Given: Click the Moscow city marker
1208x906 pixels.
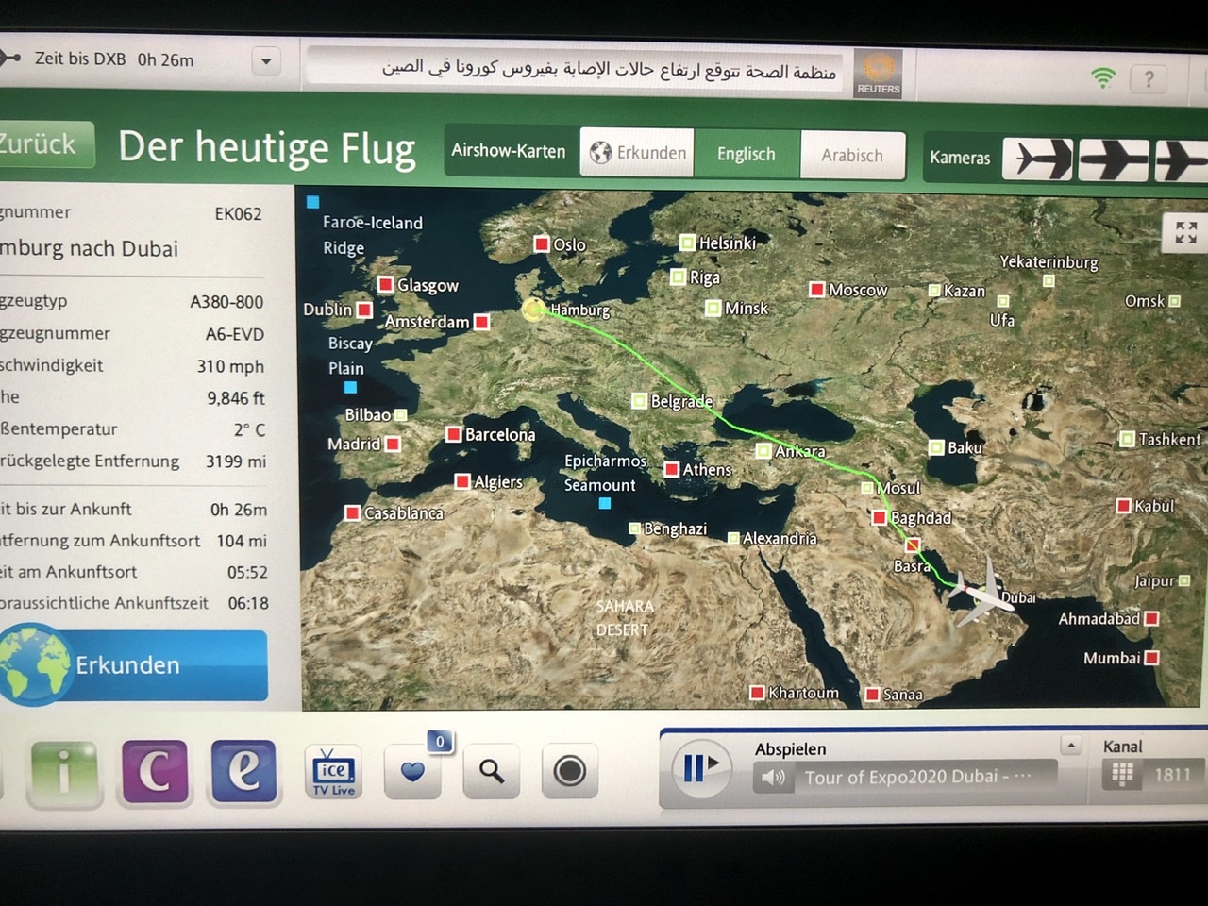Looking at the screenshot, I should point(817,289).
